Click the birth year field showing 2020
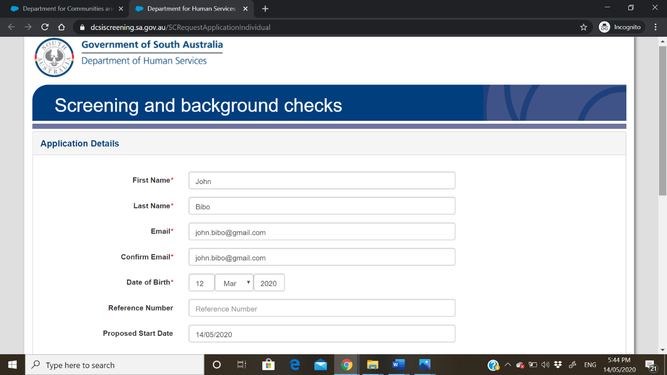The width and height of the screenshot is (667, 375). (x=269, y=283)
